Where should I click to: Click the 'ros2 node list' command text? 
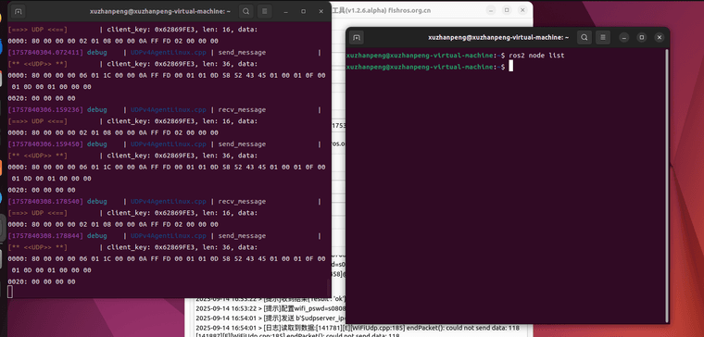point(536,56)
